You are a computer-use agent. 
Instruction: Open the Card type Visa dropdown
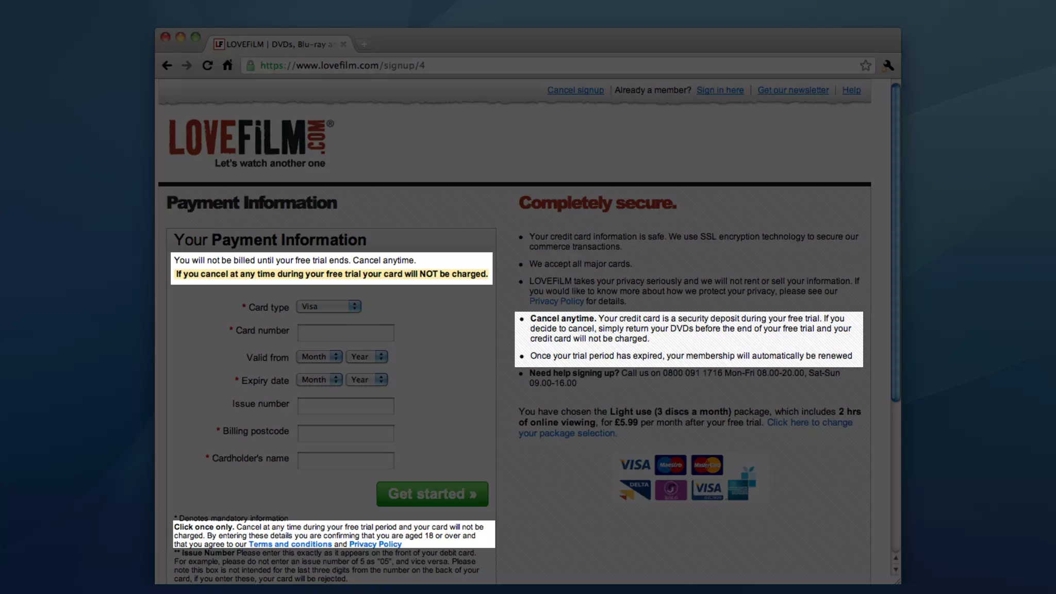pos(328,306)
